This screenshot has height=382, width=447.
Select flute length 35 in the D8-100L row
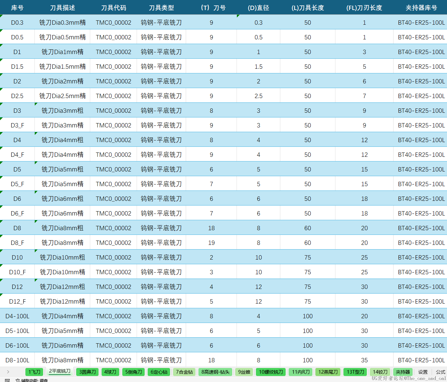[x=364, y=360]
